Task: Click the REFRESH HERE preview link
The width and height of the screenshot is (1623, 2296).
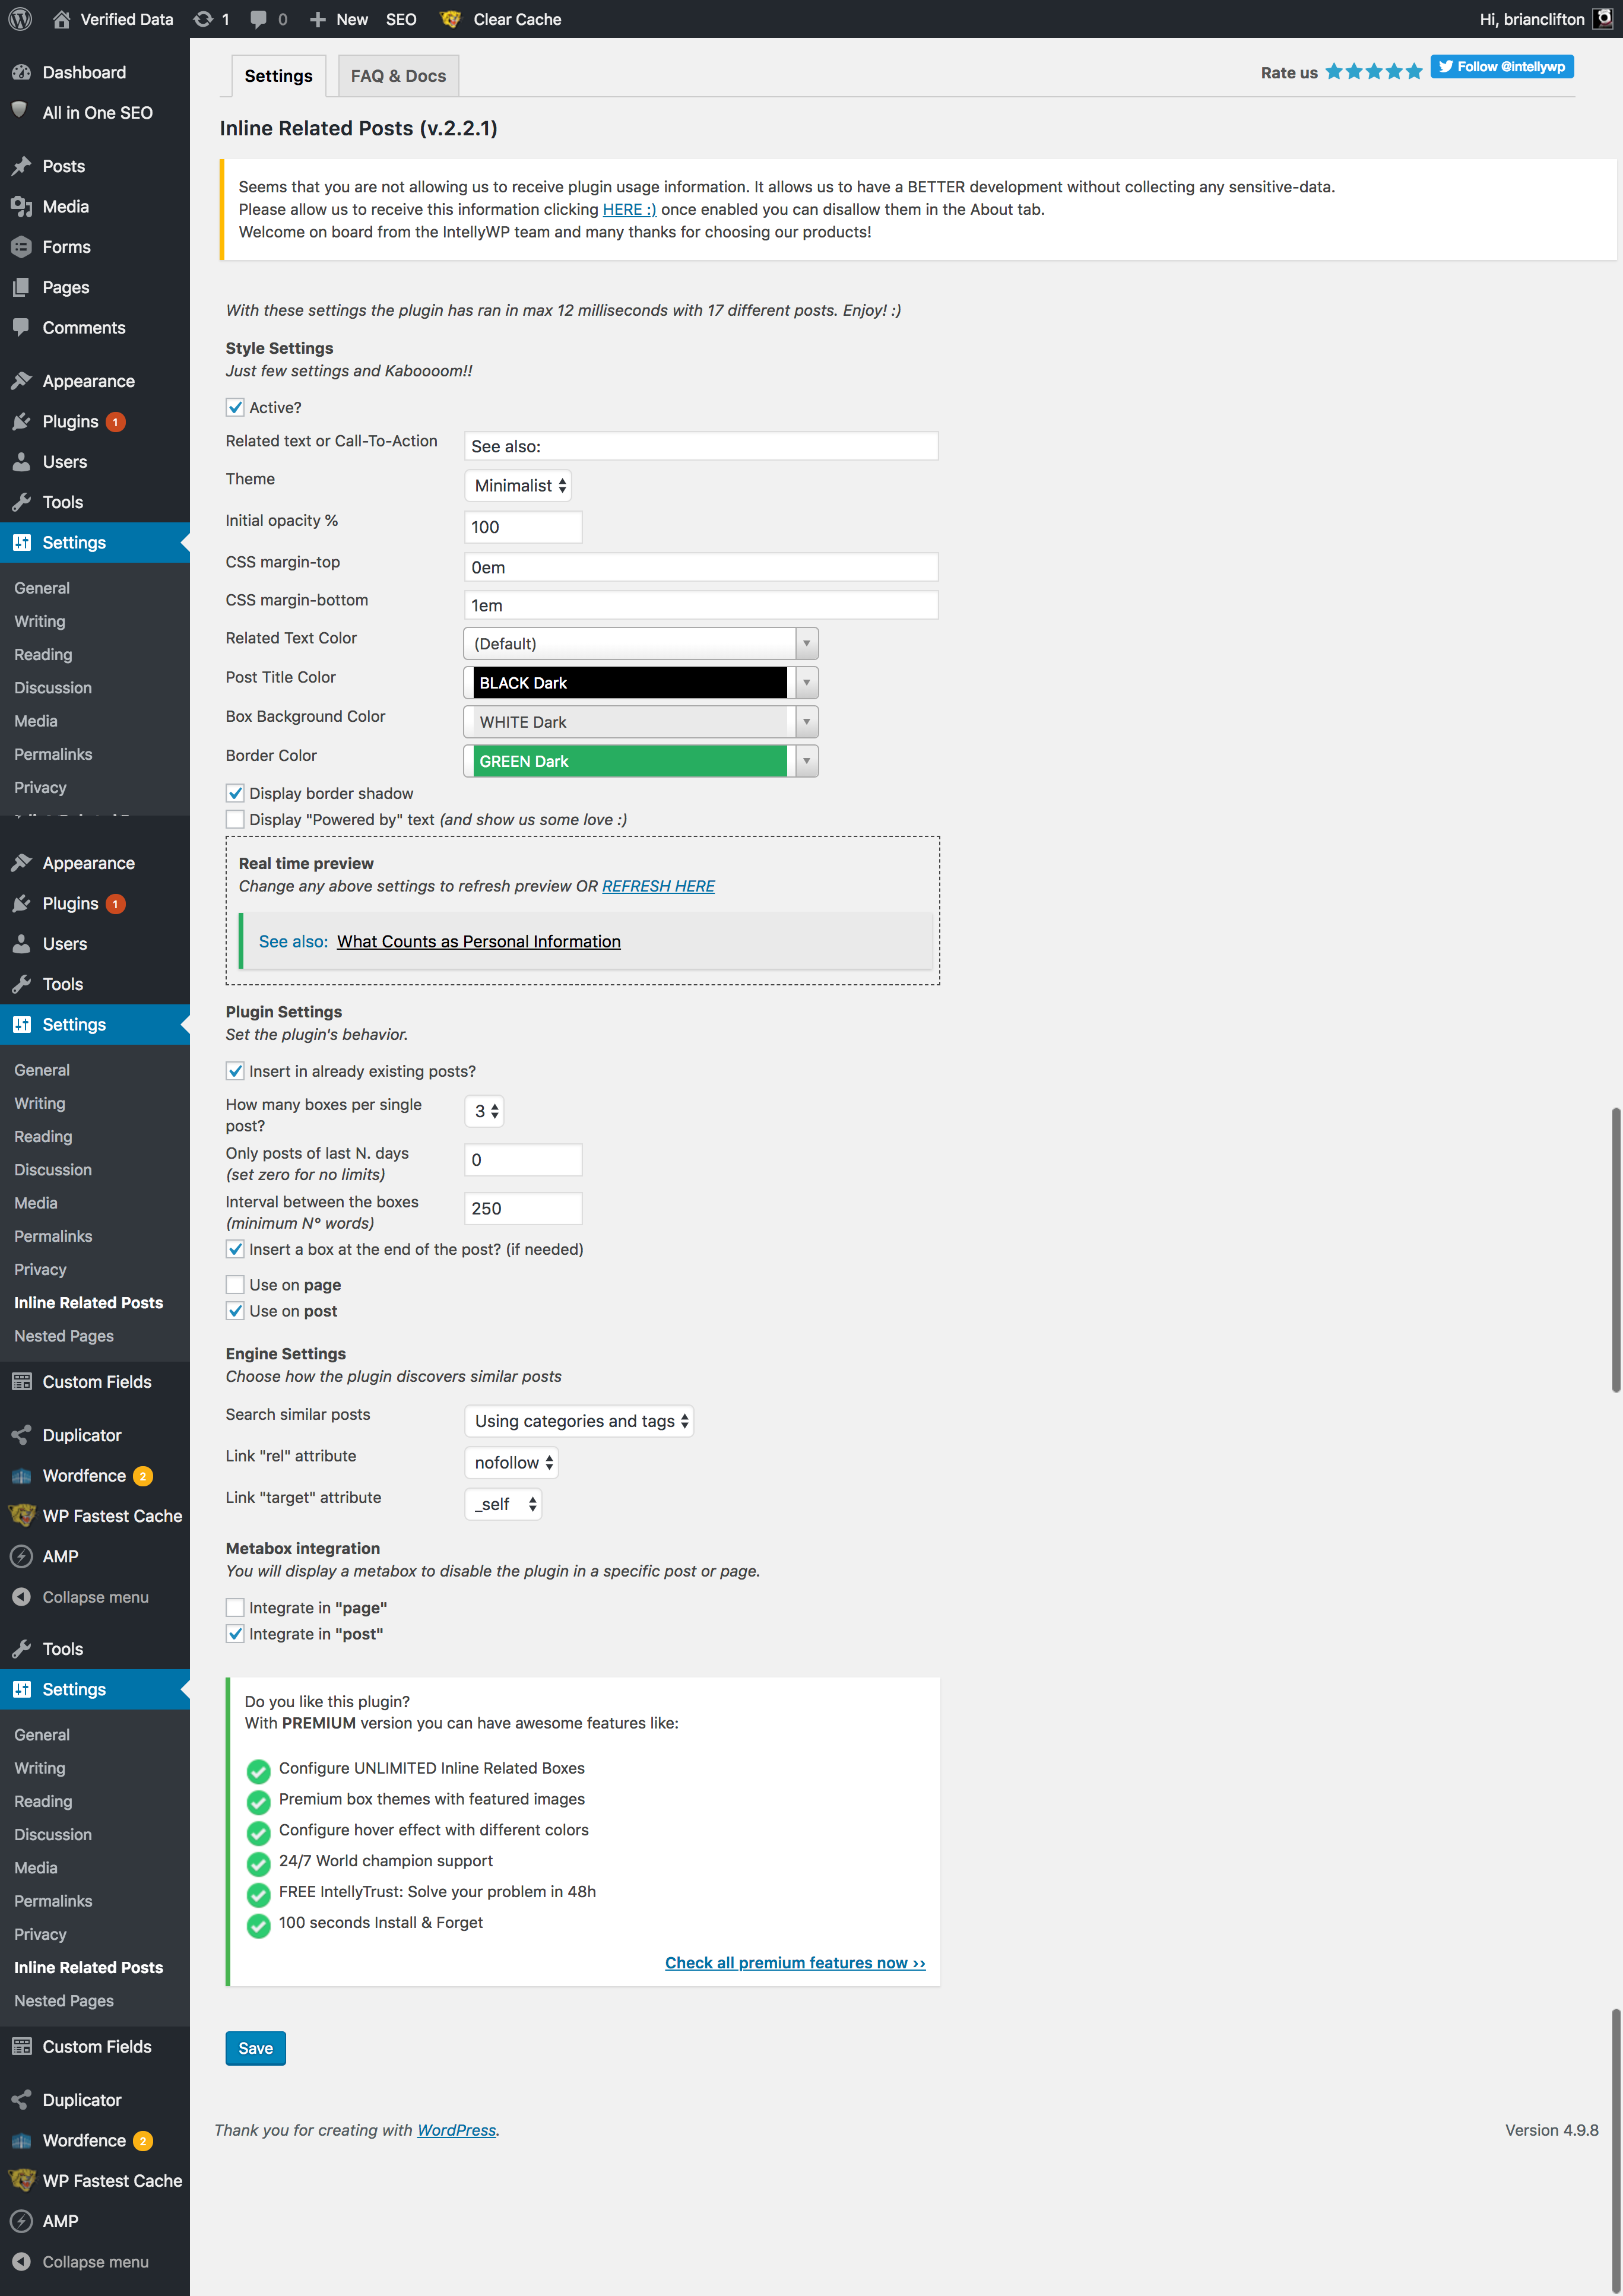Action: tap(658, 886)
